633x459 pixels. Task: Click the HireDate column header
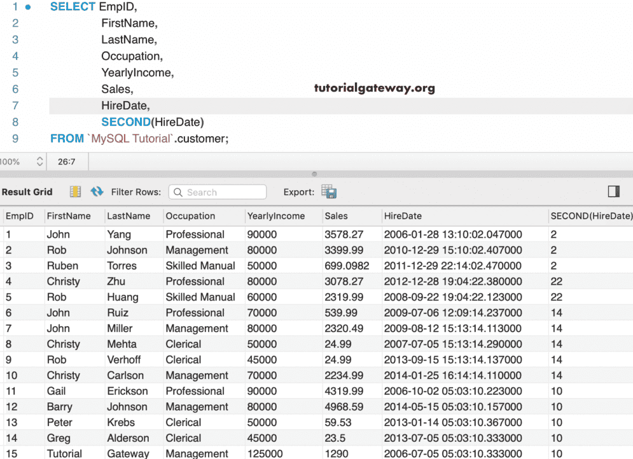tap(403, 216)
